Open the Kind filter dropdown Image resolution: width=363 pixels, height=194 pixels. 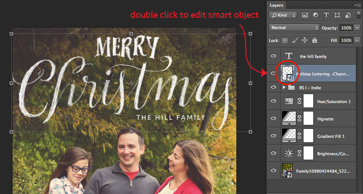pyautogui.click(x=283, y=15)
